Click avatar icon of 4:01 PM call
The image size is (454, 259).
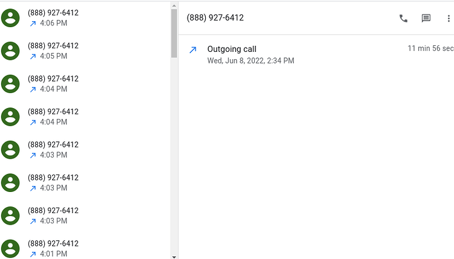tap(10, 249)
